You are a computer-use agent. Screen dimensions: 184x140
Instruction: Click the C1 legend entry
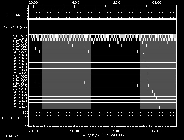[x=5, y=136]
